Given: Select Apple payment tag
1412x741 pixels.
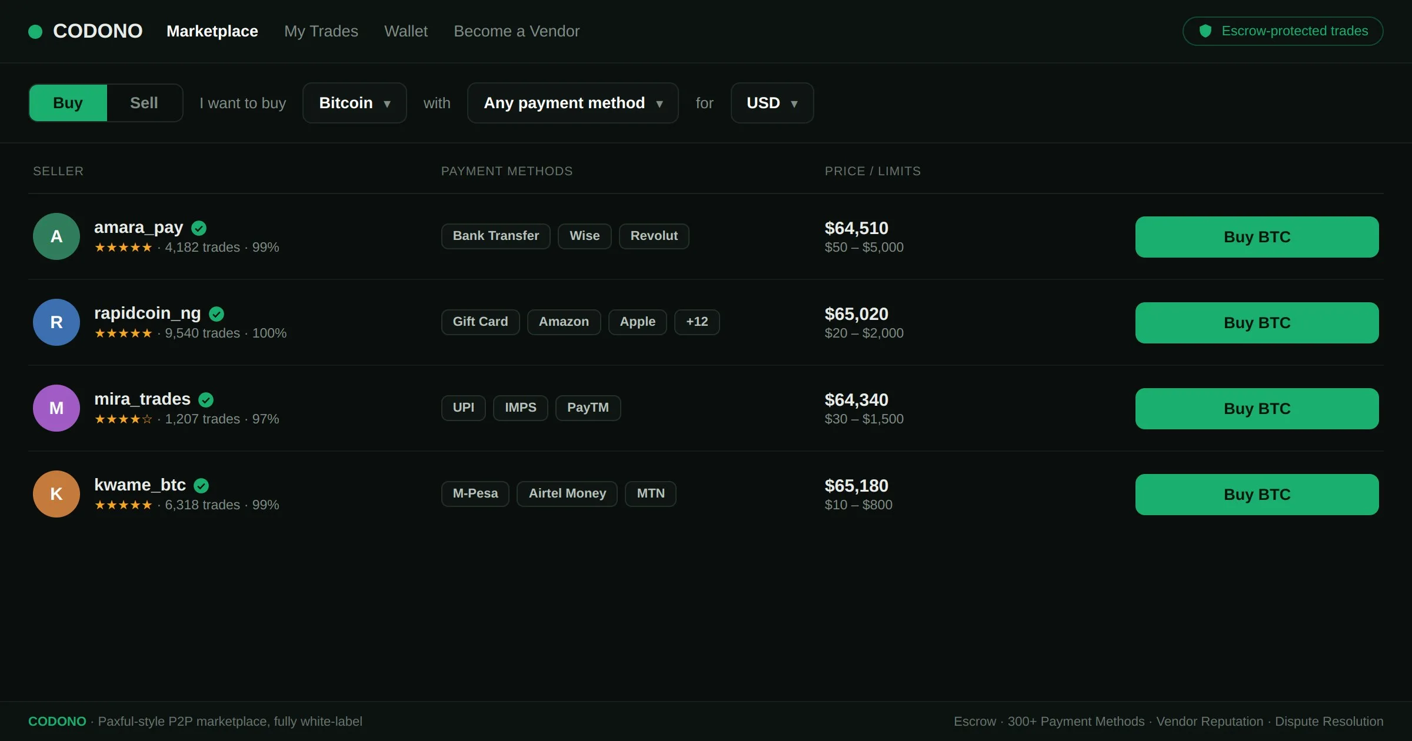Looking at the screenshot, I should pyautogui.click(x=638, y=322).
